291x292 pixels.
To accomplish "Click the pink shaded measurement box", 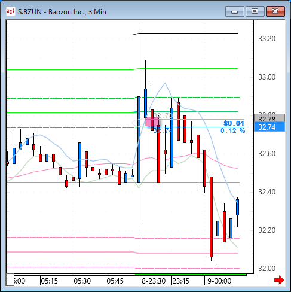I will [x=152, y=122].
